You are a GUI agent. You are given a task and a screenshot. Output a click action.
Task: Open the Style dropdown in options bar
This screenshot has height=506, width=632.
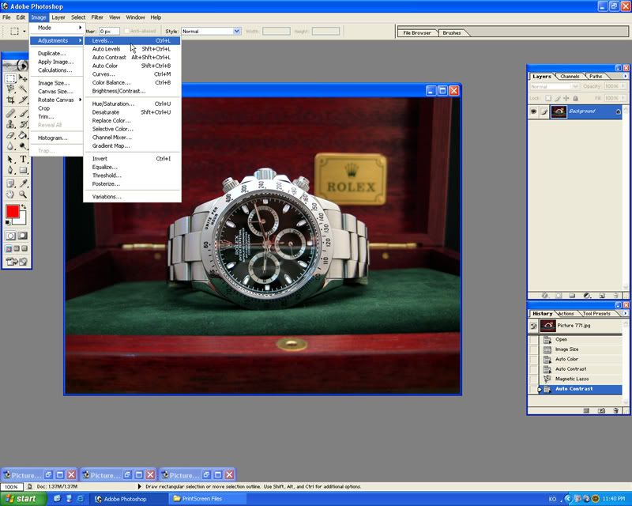click(x=237, y=31)
